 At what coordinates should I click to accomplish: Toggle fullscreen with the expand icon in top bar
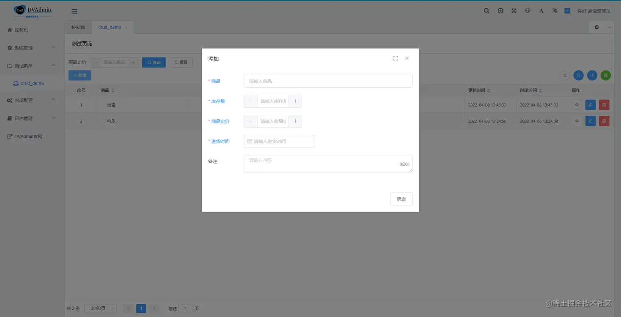click(x=514, y=11)
